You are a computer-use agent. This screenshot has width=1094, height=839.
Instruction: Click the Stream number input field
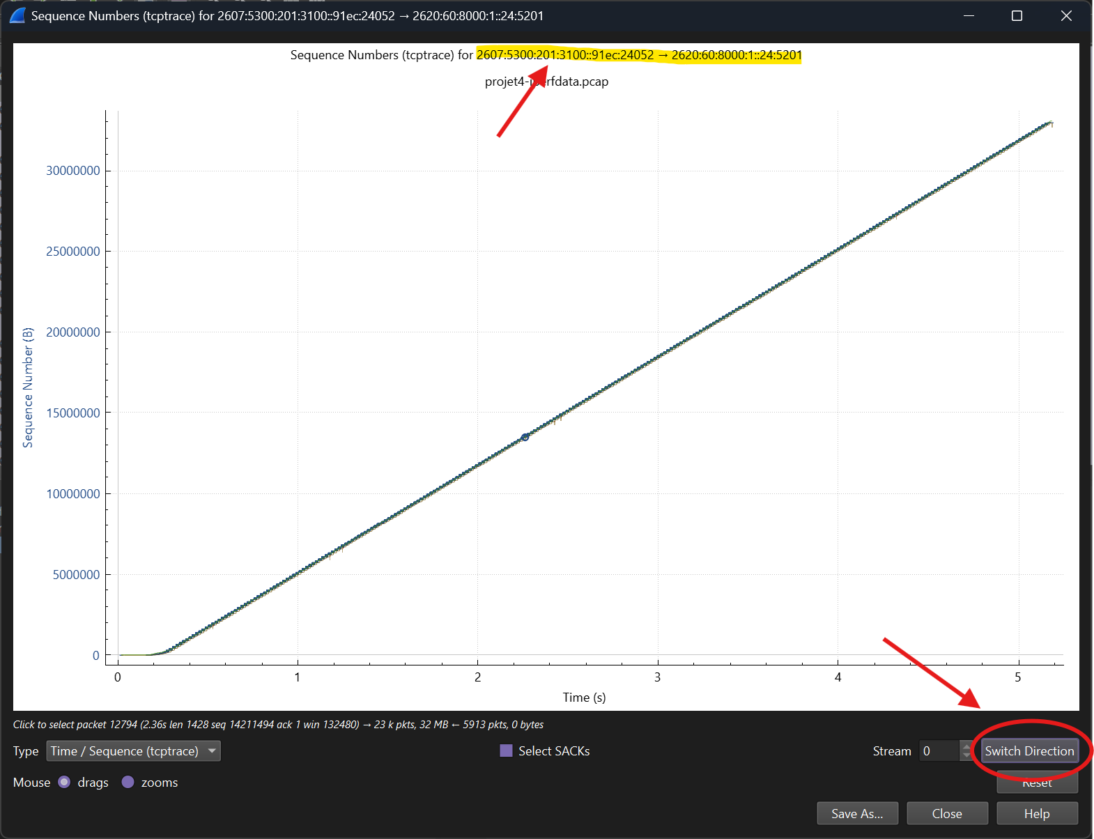pyautogui.click(x=939, y=751)
